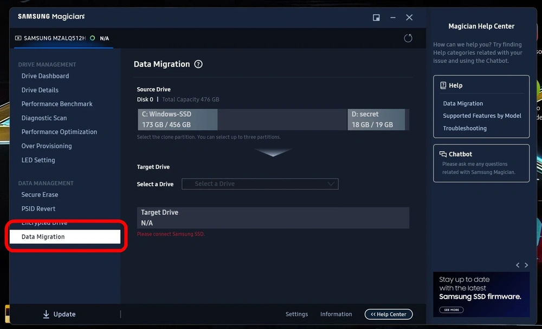Image resolution: width=542 pixels, height=329 pixels.
Task: Click the Help book icon
Action: 443,85
